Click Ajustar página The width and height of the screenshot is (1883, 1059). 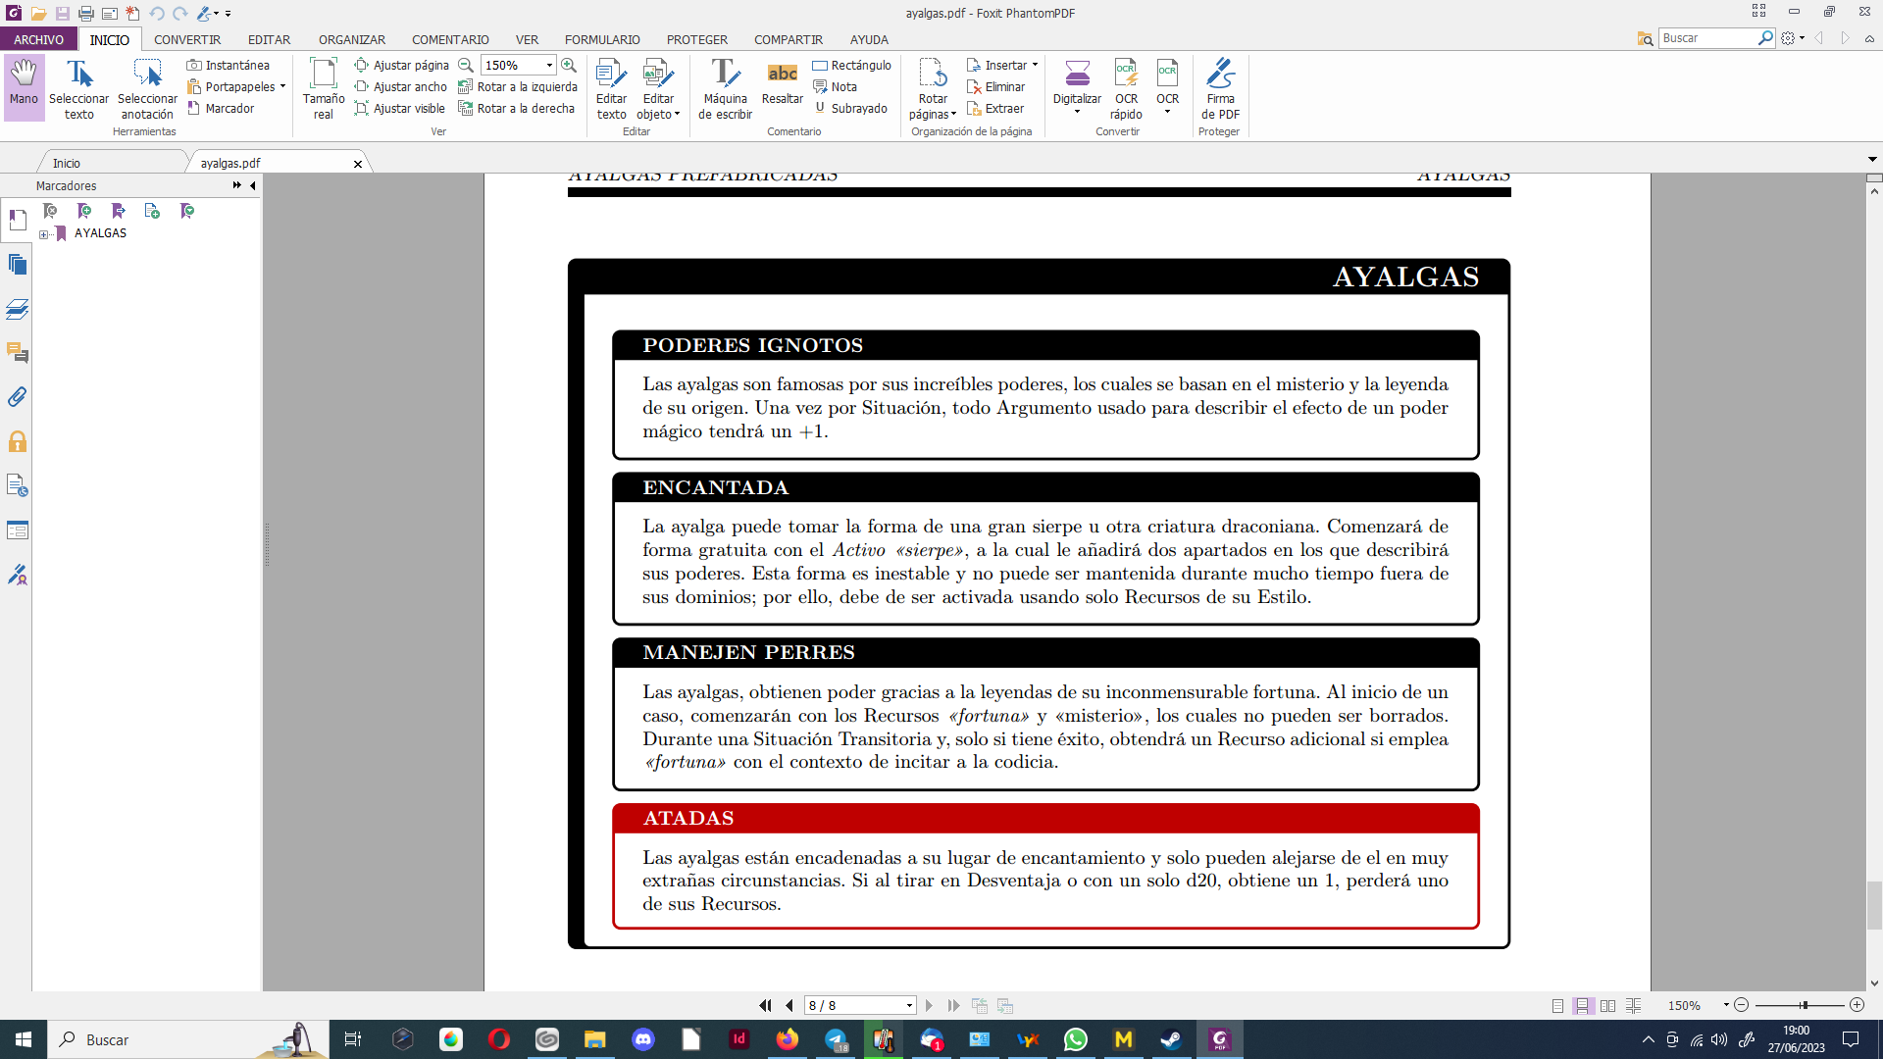[x=402, y=65]
